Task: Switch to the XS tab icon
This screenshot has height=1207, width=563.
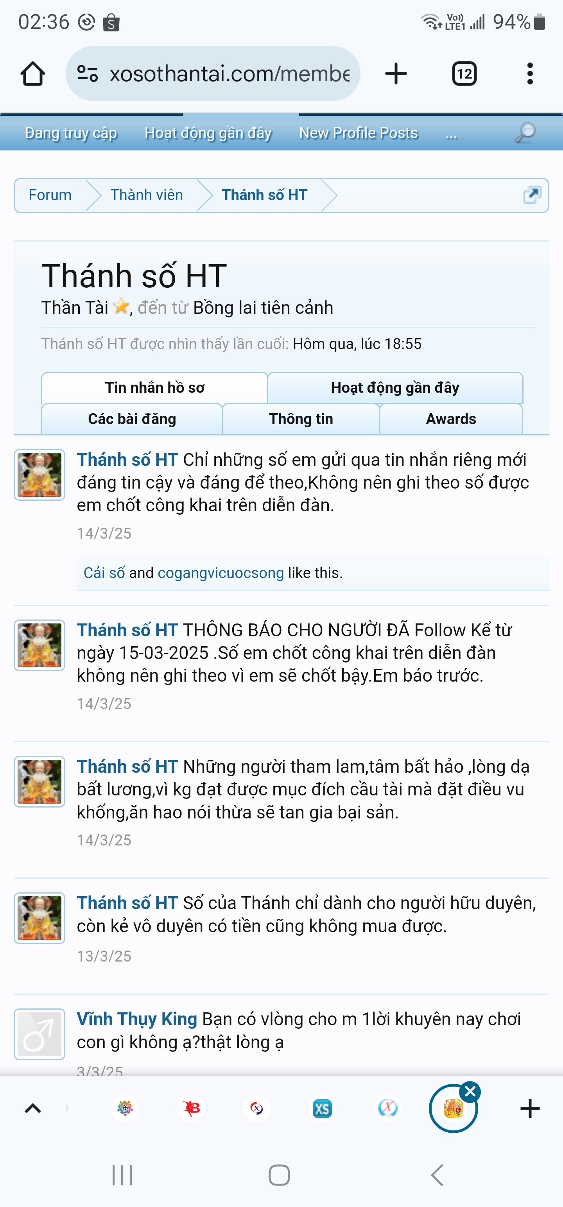Action: 322,1109
